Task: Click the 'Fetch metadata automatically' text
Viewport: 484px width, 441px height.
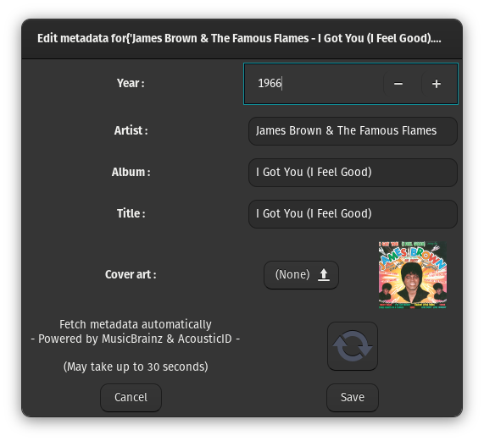Action: pyautogui.click(x=136, y=324)
